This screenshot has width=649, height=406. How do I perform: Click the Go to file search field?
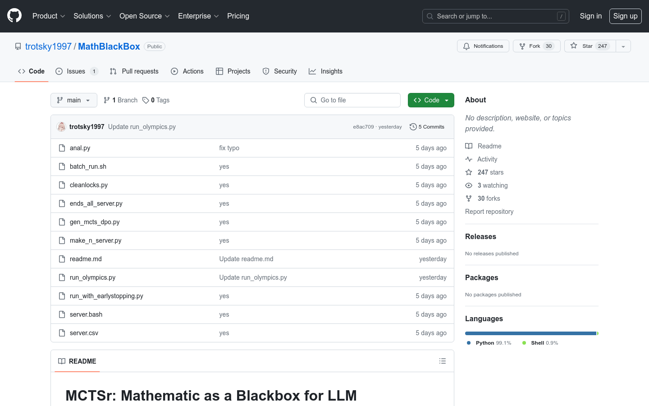click(x=352, y=100)
